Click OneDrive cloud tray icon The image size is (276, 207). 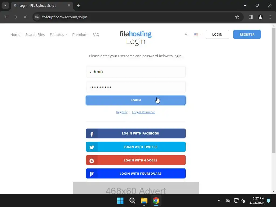(x=228, y=201)
